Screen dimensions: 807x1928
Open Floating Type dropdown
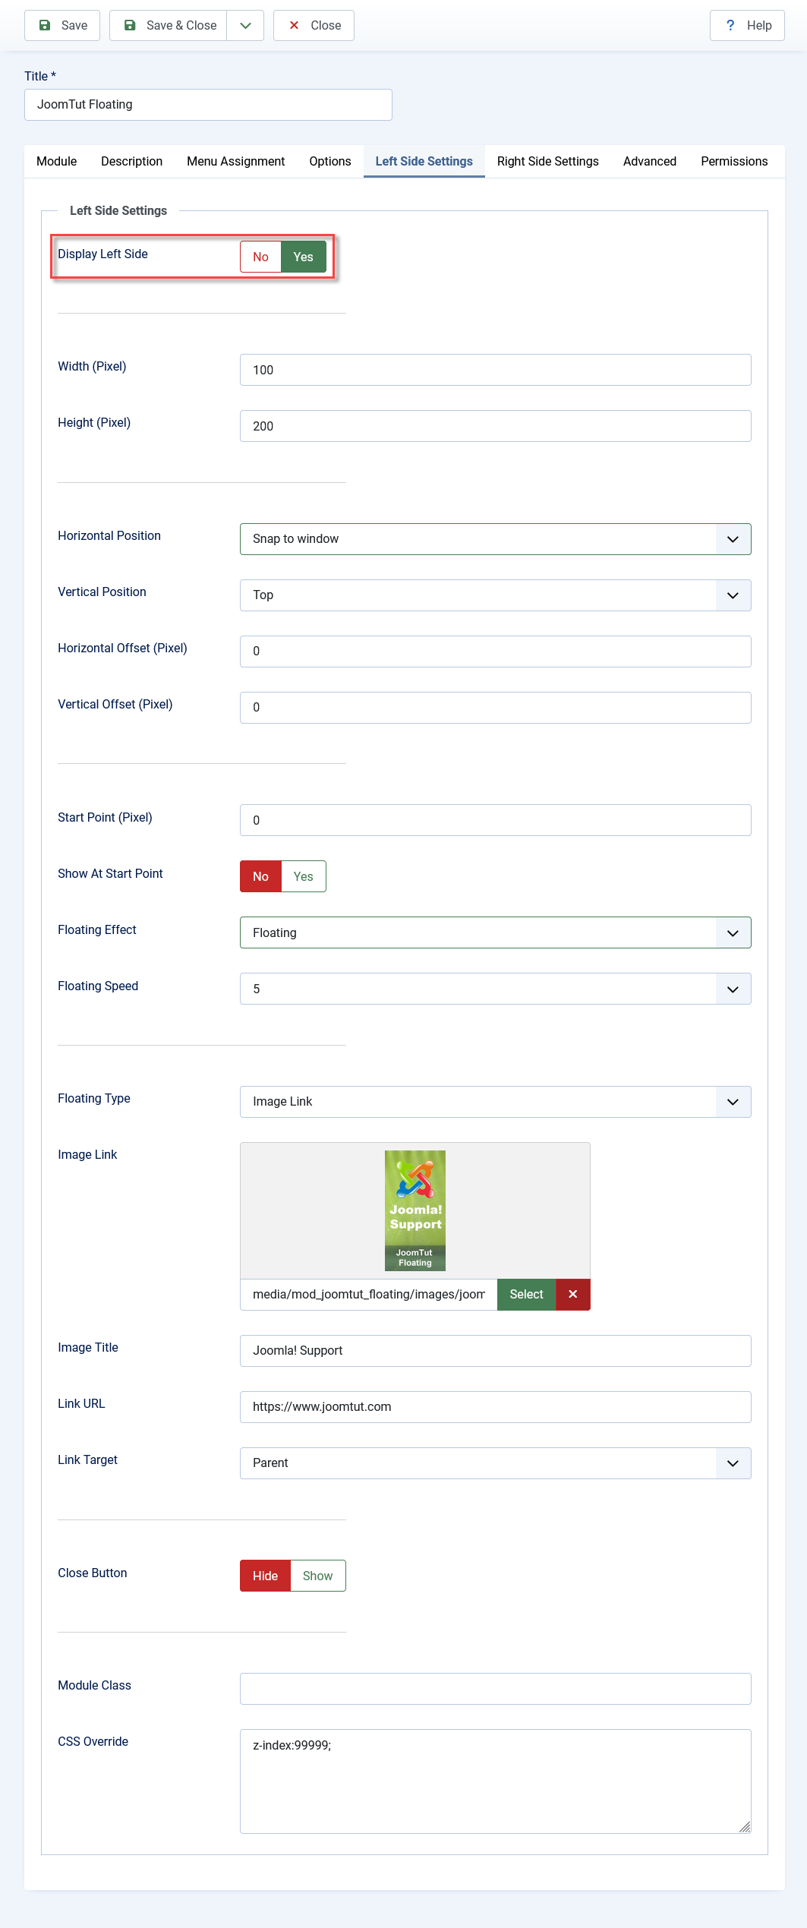tap(496, 1102)
